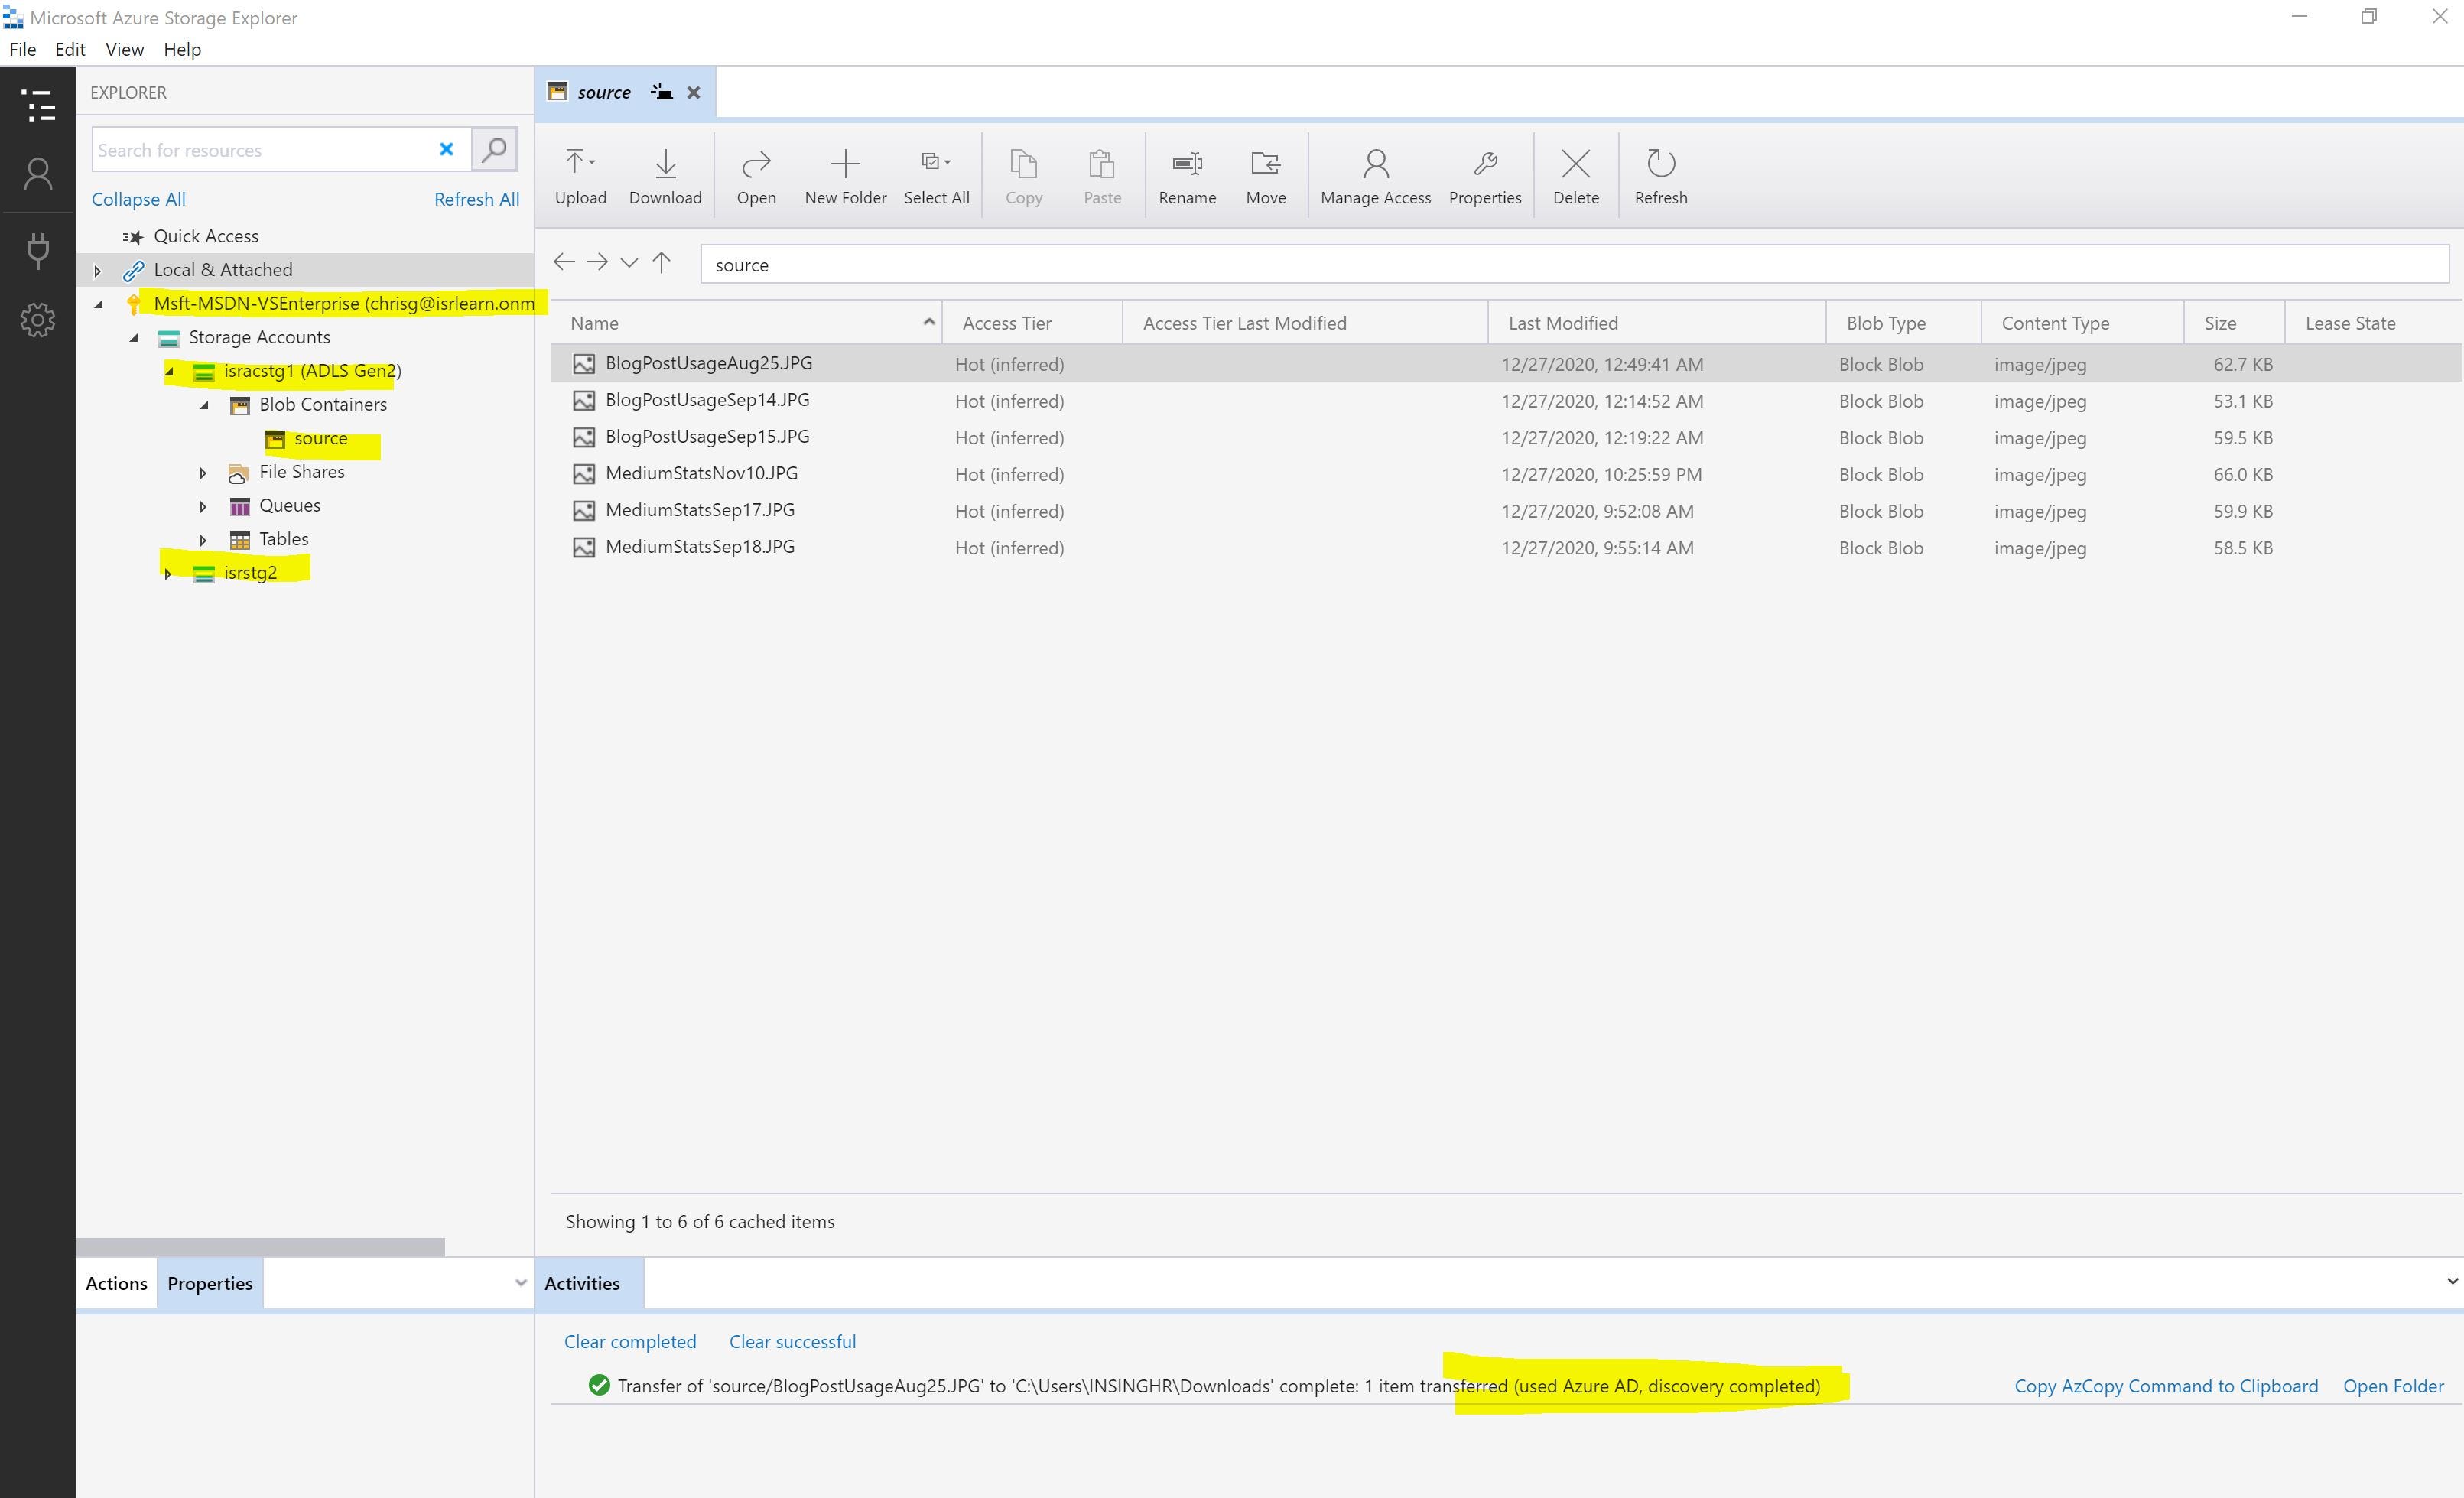Refresh the container listing

click(1661, 177)
